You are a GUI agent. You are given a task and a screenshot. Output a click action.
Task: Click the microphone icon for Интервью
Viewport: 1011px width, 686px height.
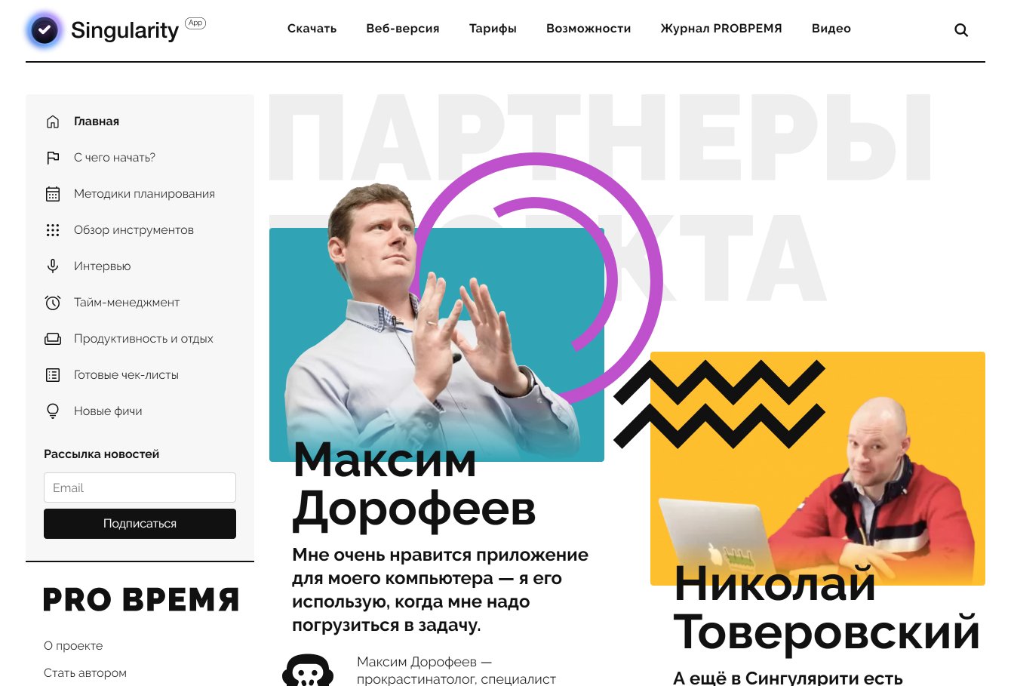(x=53, y=266)
